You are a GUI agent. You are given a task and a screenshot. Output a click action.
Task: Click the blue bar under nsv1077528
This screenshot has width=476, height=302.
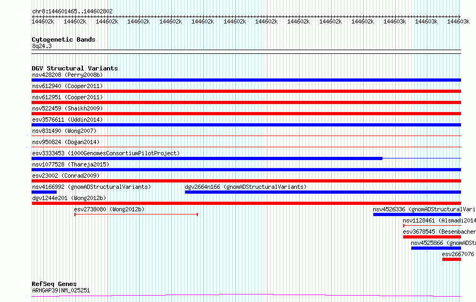click(246, 170)
